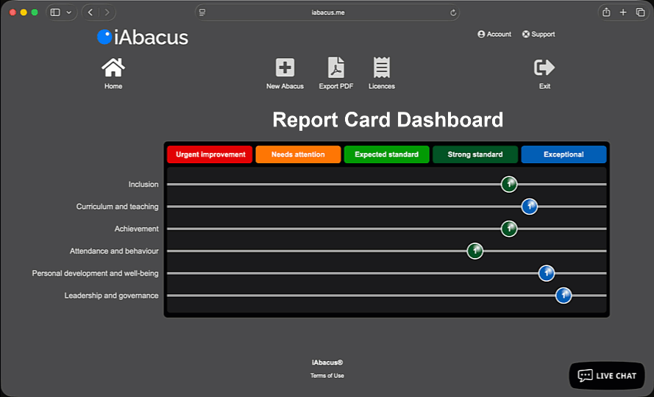Click the Personal development and well-being bead
The width and height of the screenshot is (654, 397).
pyautogui.click(x=547, y=273)
